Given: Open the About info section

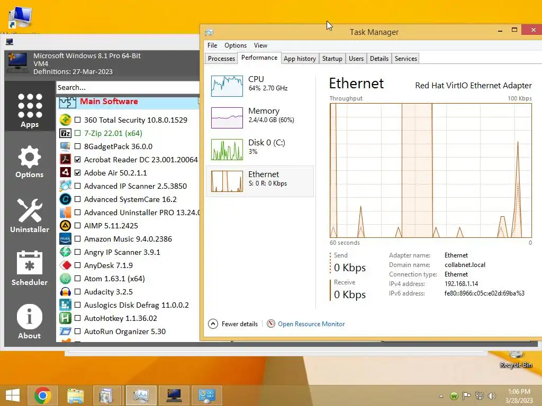Looking at the screenshot, I should [30, 321].
